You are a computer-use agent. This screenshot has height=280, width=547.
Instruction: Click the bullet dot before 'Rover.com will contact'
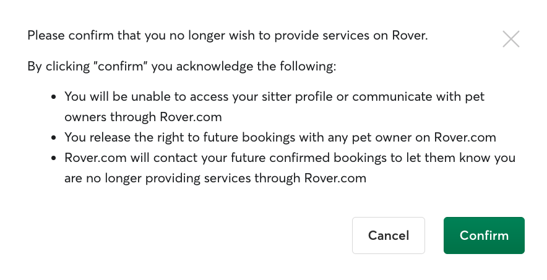tap(53, 158)
